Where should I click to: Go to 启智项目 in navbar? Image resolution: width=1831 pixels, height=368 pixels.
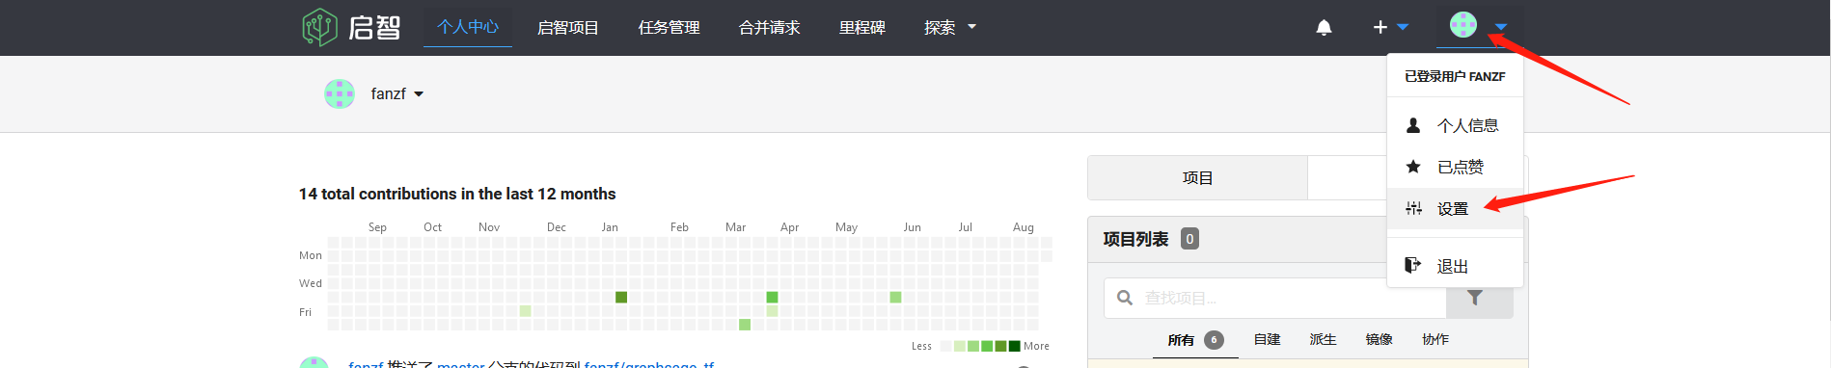[568, 28]
